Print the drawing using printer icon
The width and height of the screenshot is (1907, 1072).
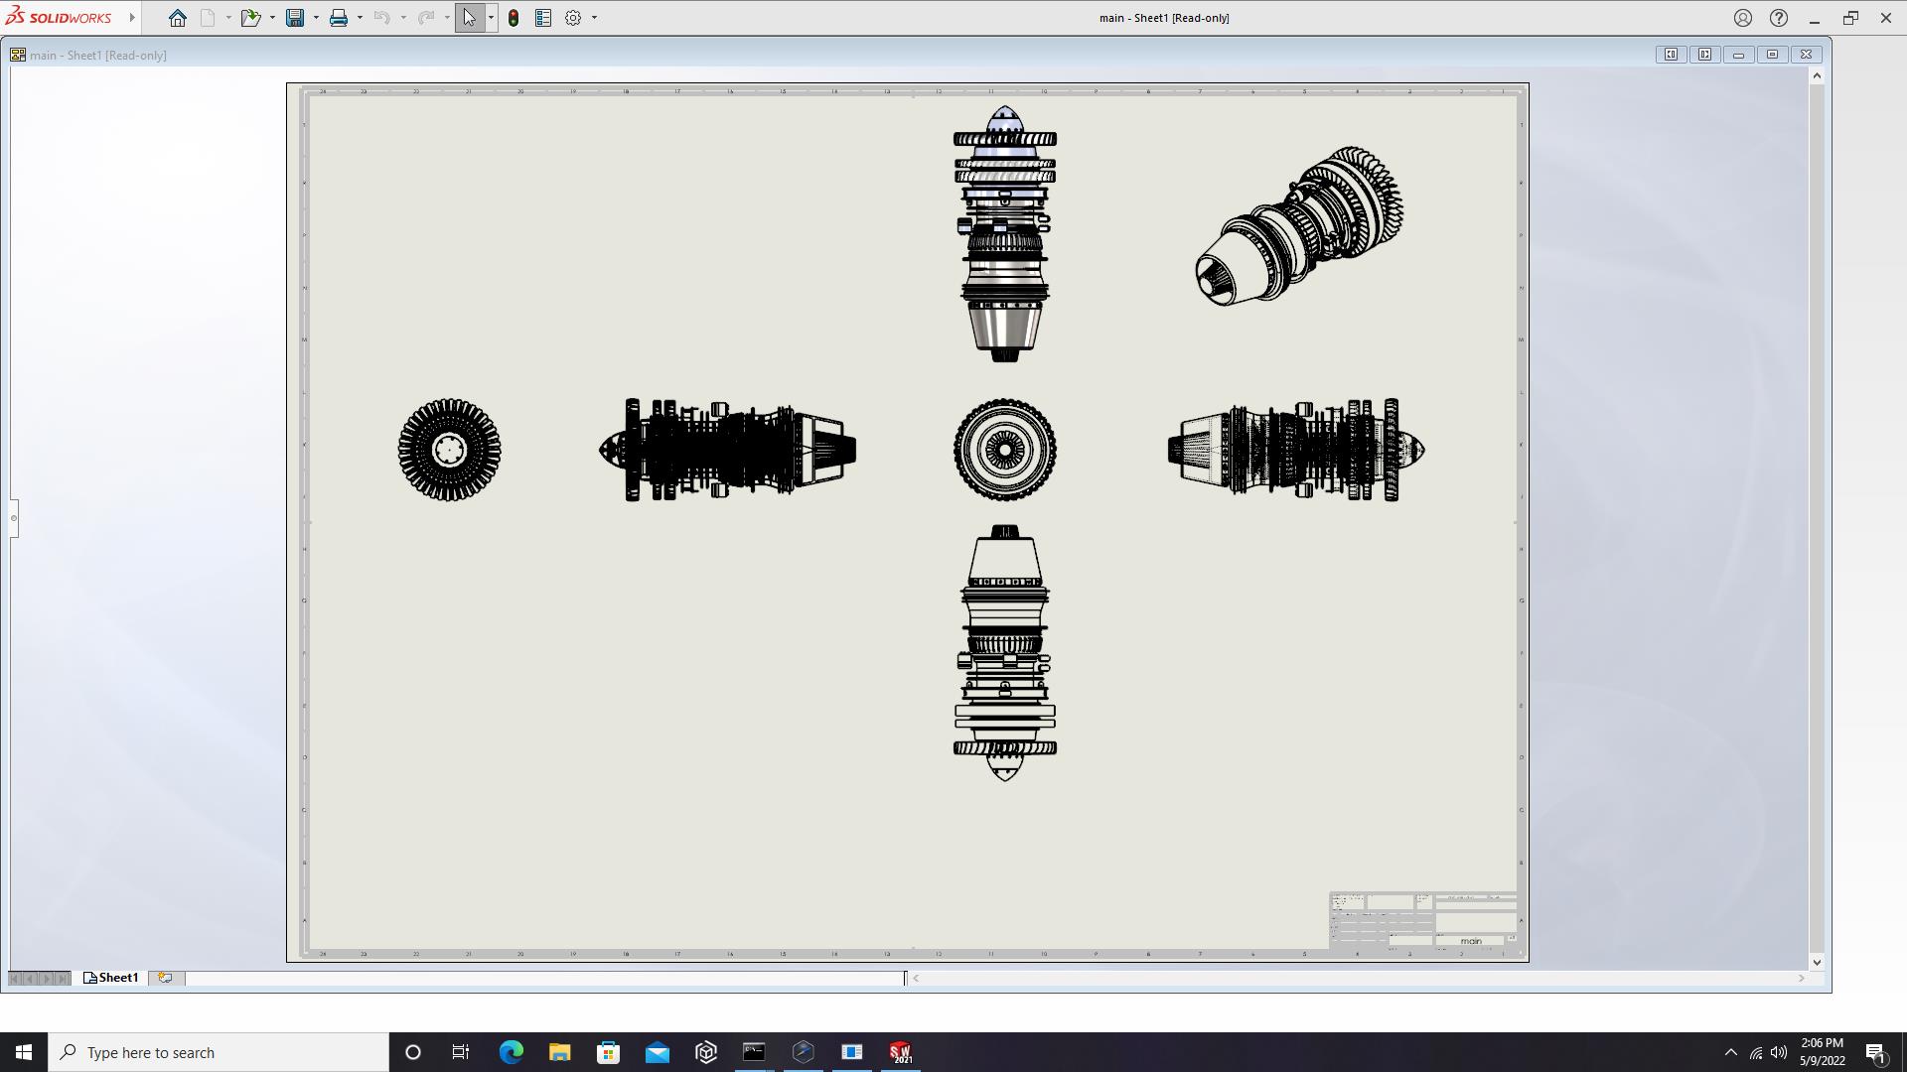(x=339, y=18)
